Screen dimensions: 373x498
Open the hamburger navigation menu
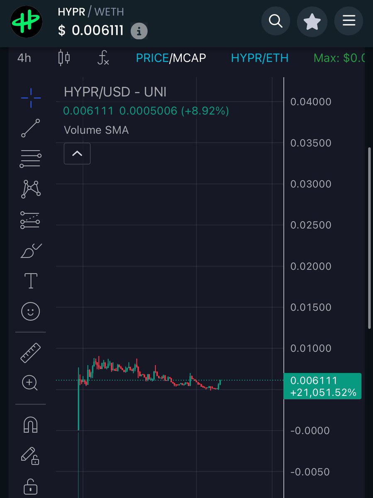[349, 21]
